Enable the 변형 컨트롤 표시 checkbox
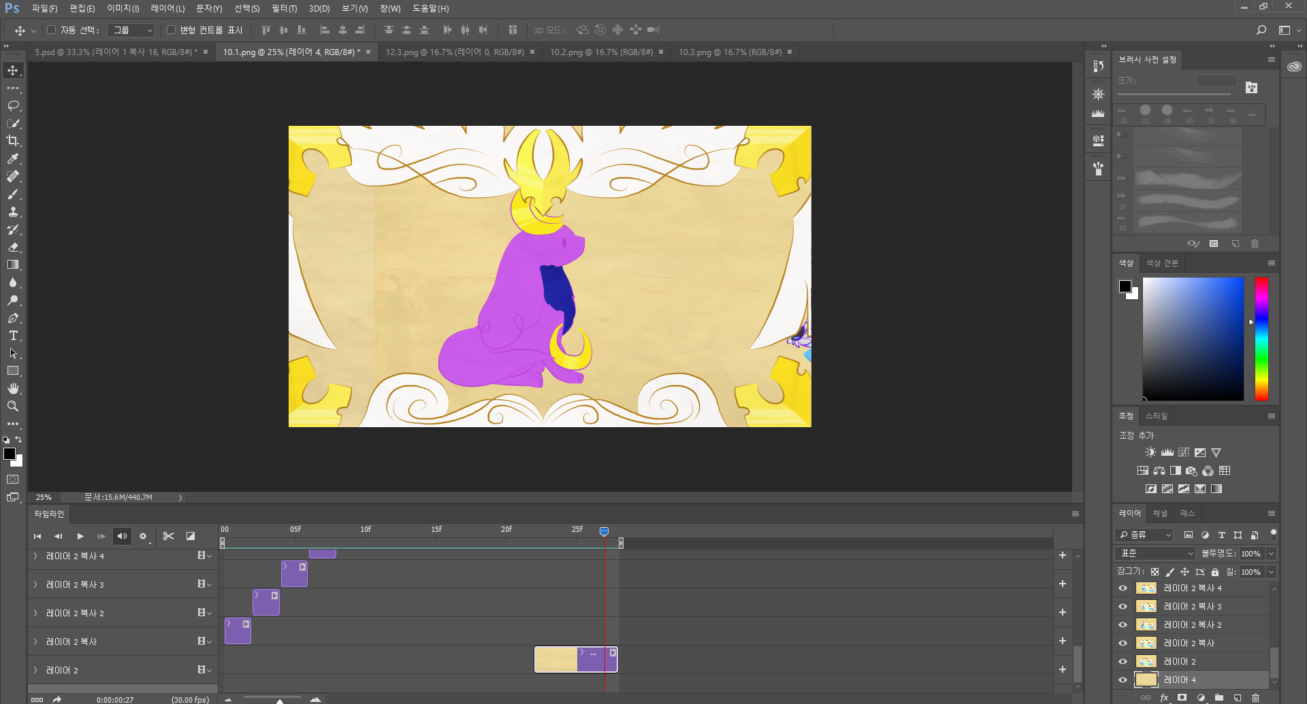 [x=171, y=30]
